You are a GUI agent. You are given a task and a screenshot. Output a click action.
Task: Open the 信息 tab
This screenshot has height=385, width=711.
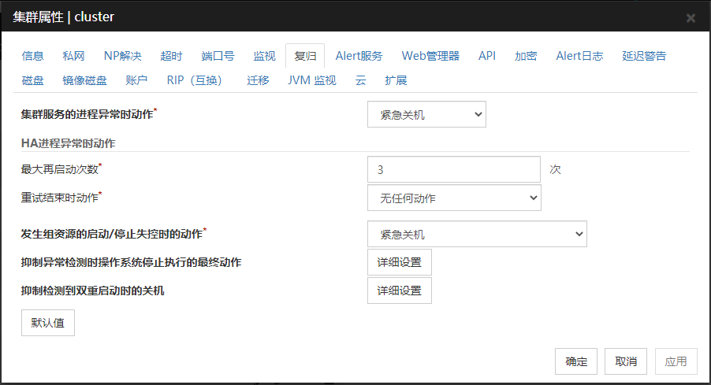33,56
